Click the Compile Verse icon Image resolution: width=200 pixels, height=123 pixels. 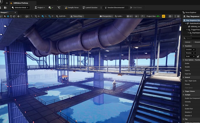(x=66, y=8)
